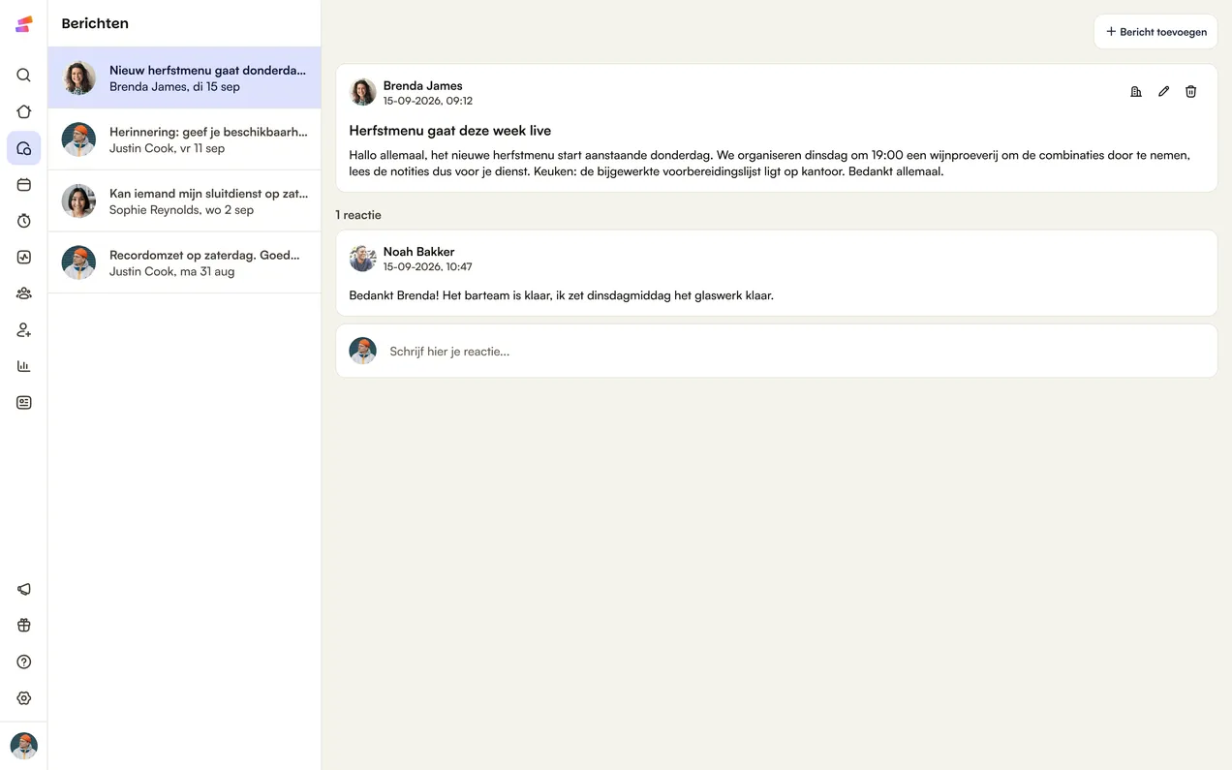Click the Bericht toevoegen button
This screenshot has width=1232, height=770.
tap(1155, 32)
